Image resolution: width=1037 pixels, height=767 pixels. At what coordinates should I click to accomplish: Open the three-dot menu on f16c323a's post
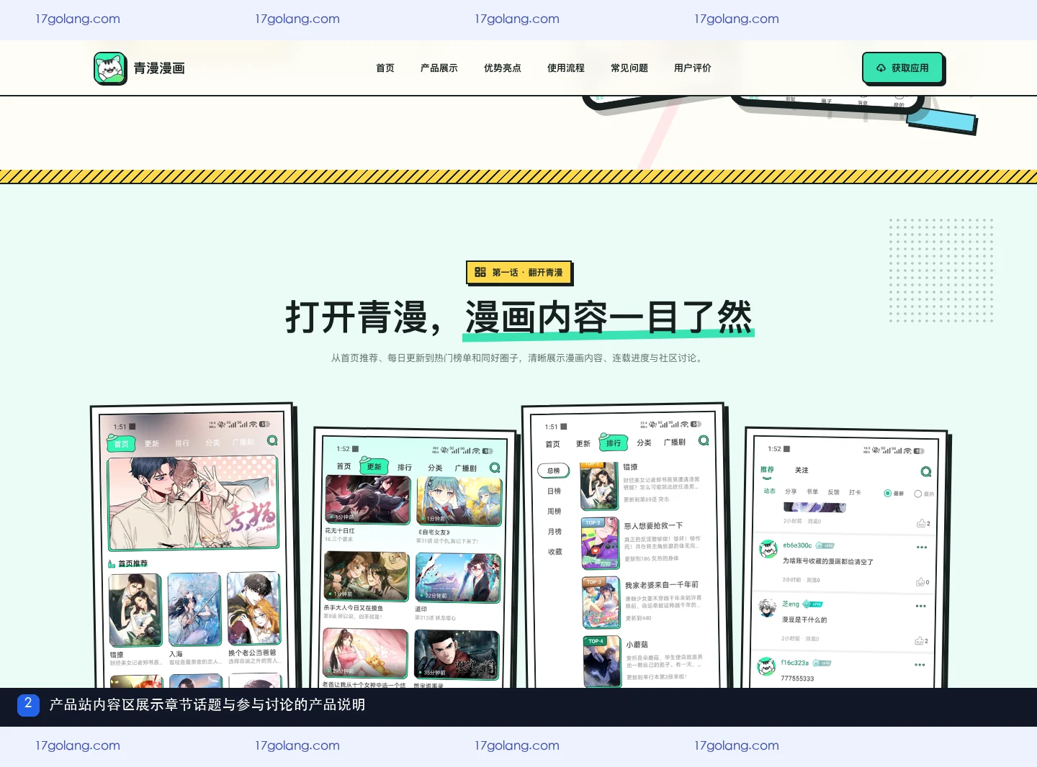920,665
